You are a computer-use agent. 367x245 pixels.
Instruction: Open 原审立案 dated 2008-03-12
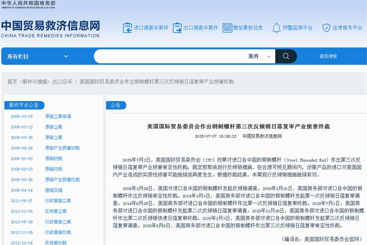(x=54, y=127)
